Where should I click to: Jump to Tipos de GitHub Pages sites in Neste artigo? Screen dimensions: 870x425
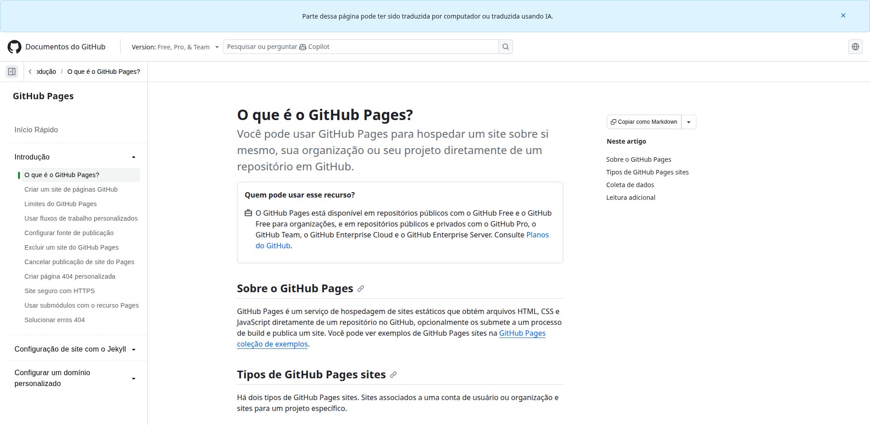pyautogui.click(x=648, y=172)
